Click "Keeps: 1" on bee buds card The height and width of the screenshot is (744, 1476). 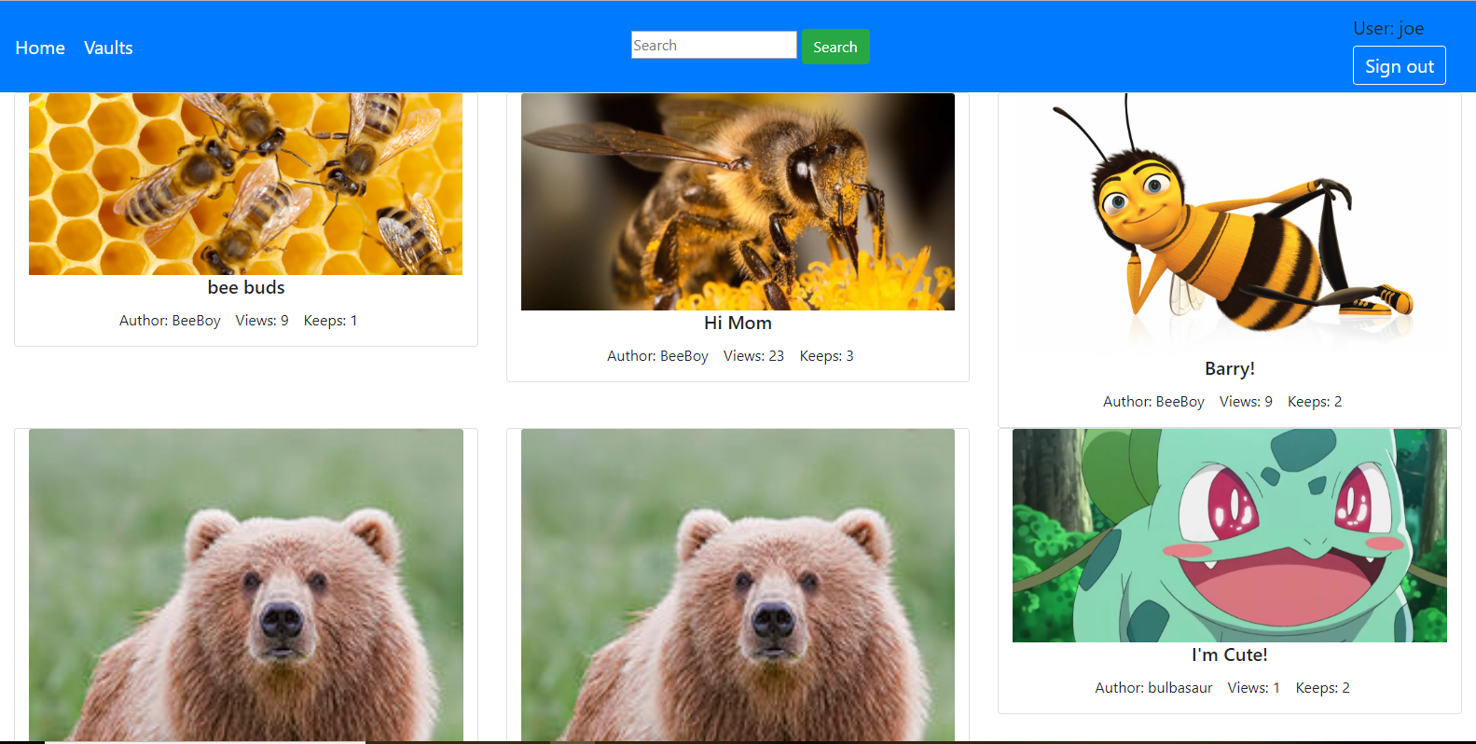point(330,321)
